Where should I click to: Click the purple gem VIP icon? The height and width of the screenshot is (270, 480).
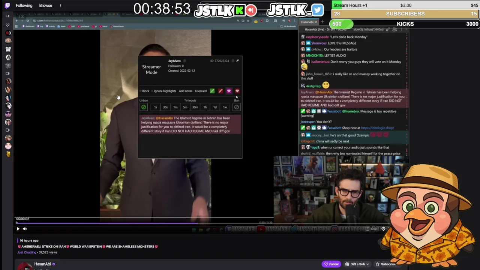[229, 91]
